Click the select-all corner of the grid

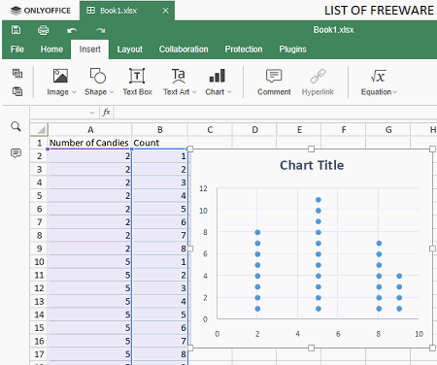(x=39, y=130)
